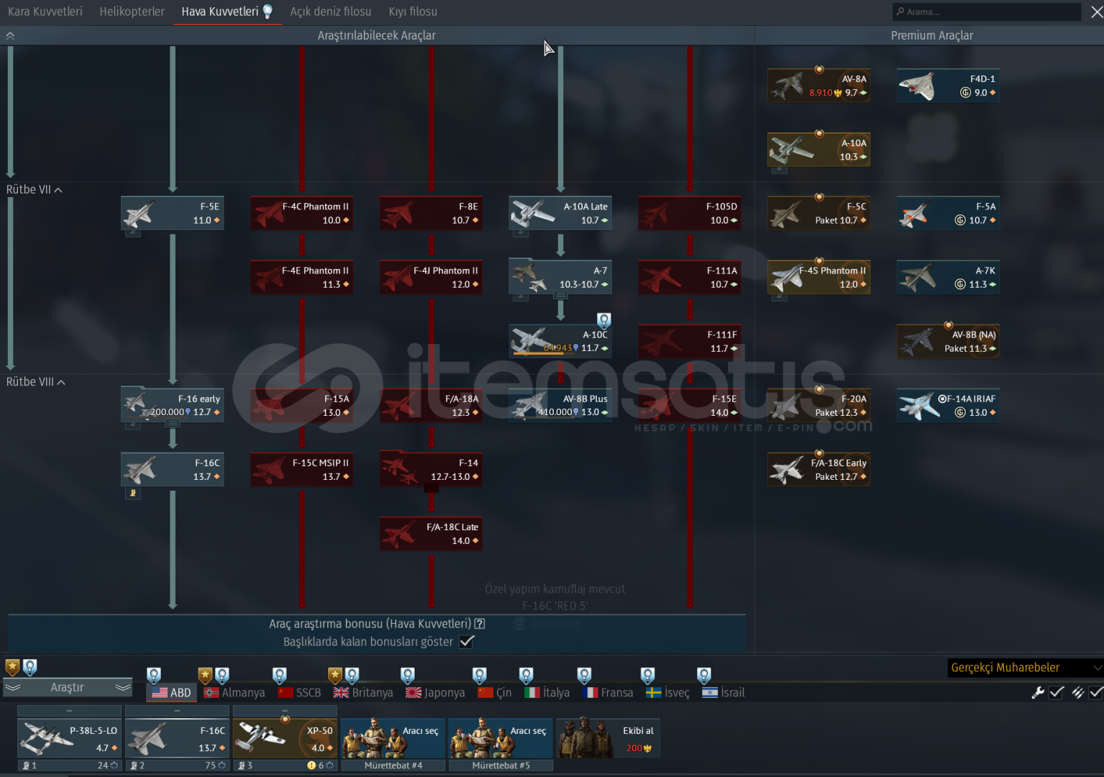Image resolution: width=1104 pixels, height=777 pixels.
Task: Switch to İsveç nation tab
Action: click(x=667, y=692)
